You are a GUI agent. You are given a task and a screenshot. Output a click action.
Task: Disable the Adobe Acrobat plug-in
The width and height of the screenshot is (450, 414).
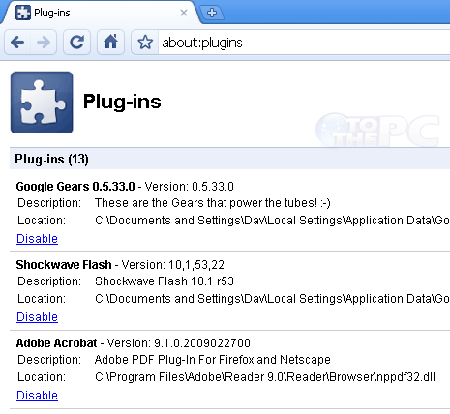coord(37,396)
